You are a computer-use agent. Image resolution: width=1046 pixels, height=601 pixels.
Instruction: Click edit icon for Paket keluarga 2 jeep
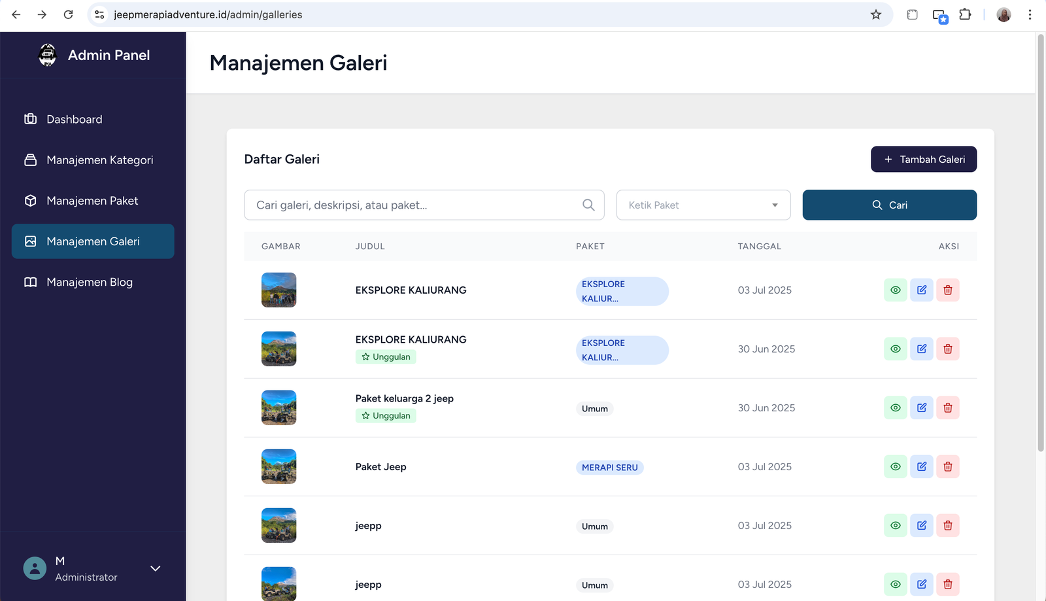[921, 407]
